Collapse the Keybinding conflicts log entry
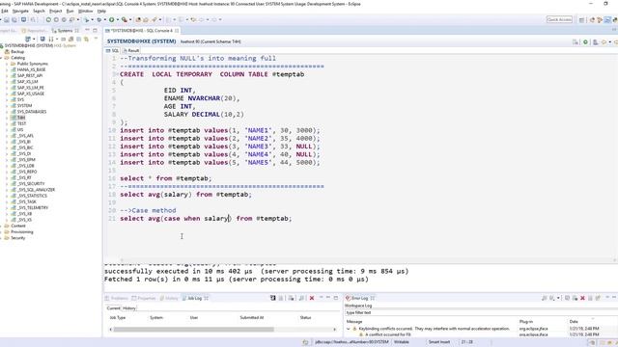 [348, 329]
